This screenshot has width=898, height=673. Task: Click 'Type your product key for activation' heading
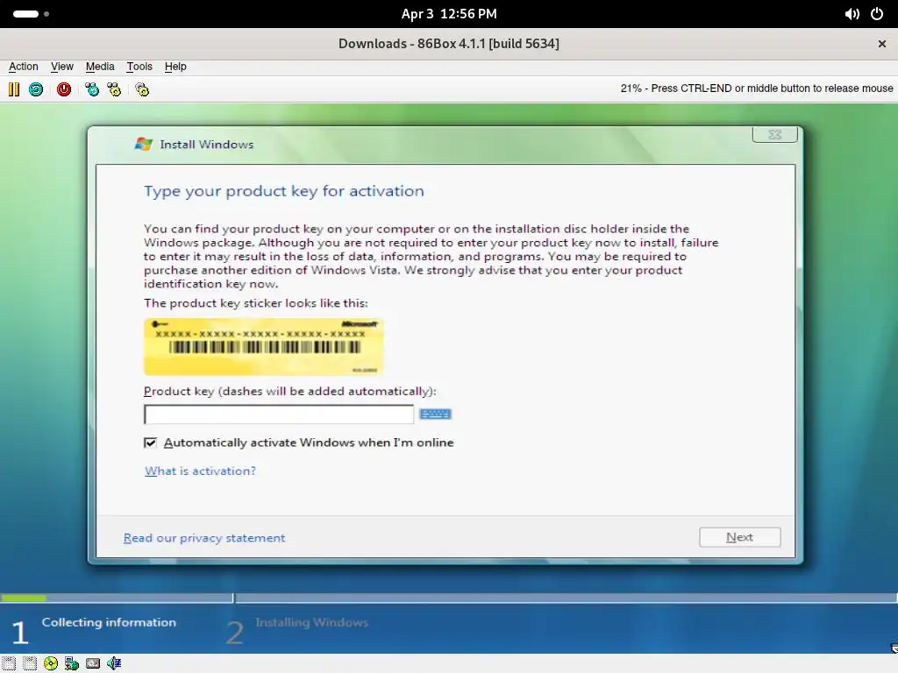pyautogui.click(x=284, y=191)
